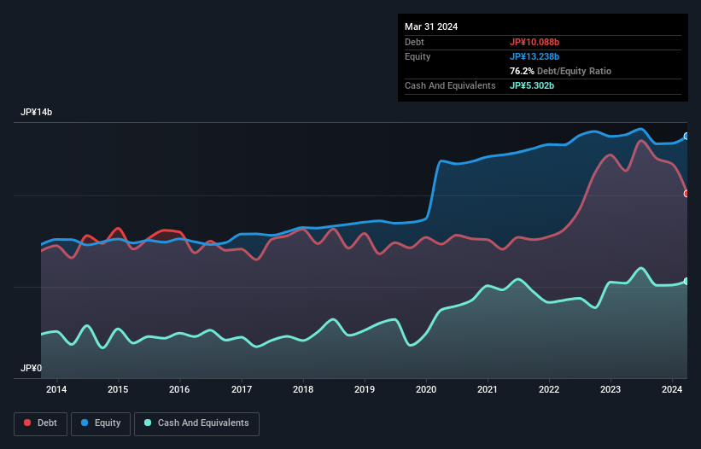Click Cash And Equivalents tooltip label
The width and height of the screenshot is (701, 449).
coord(450,85)
